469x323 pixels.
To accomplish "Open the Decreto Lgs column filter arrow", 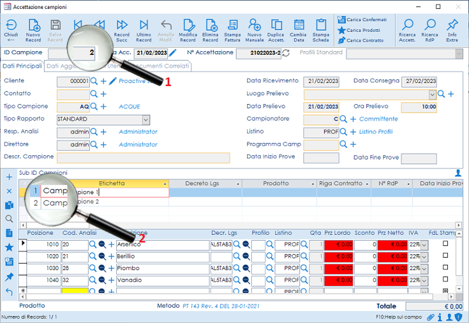I will click(238, 184).
